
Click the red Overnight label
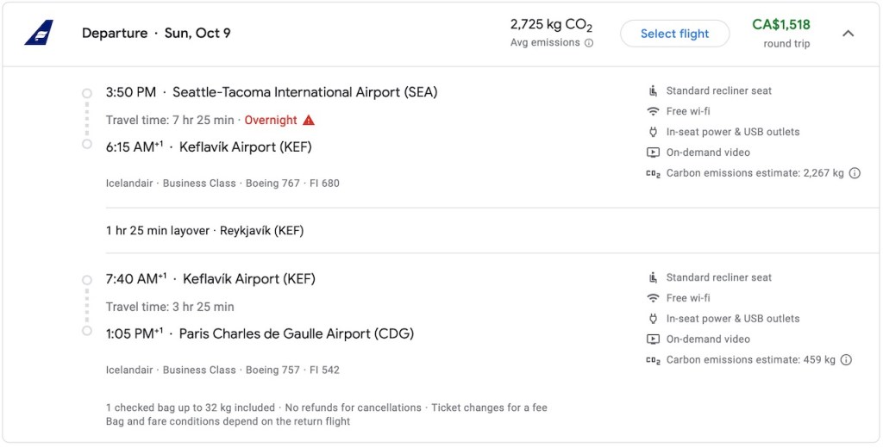(271, 121)
